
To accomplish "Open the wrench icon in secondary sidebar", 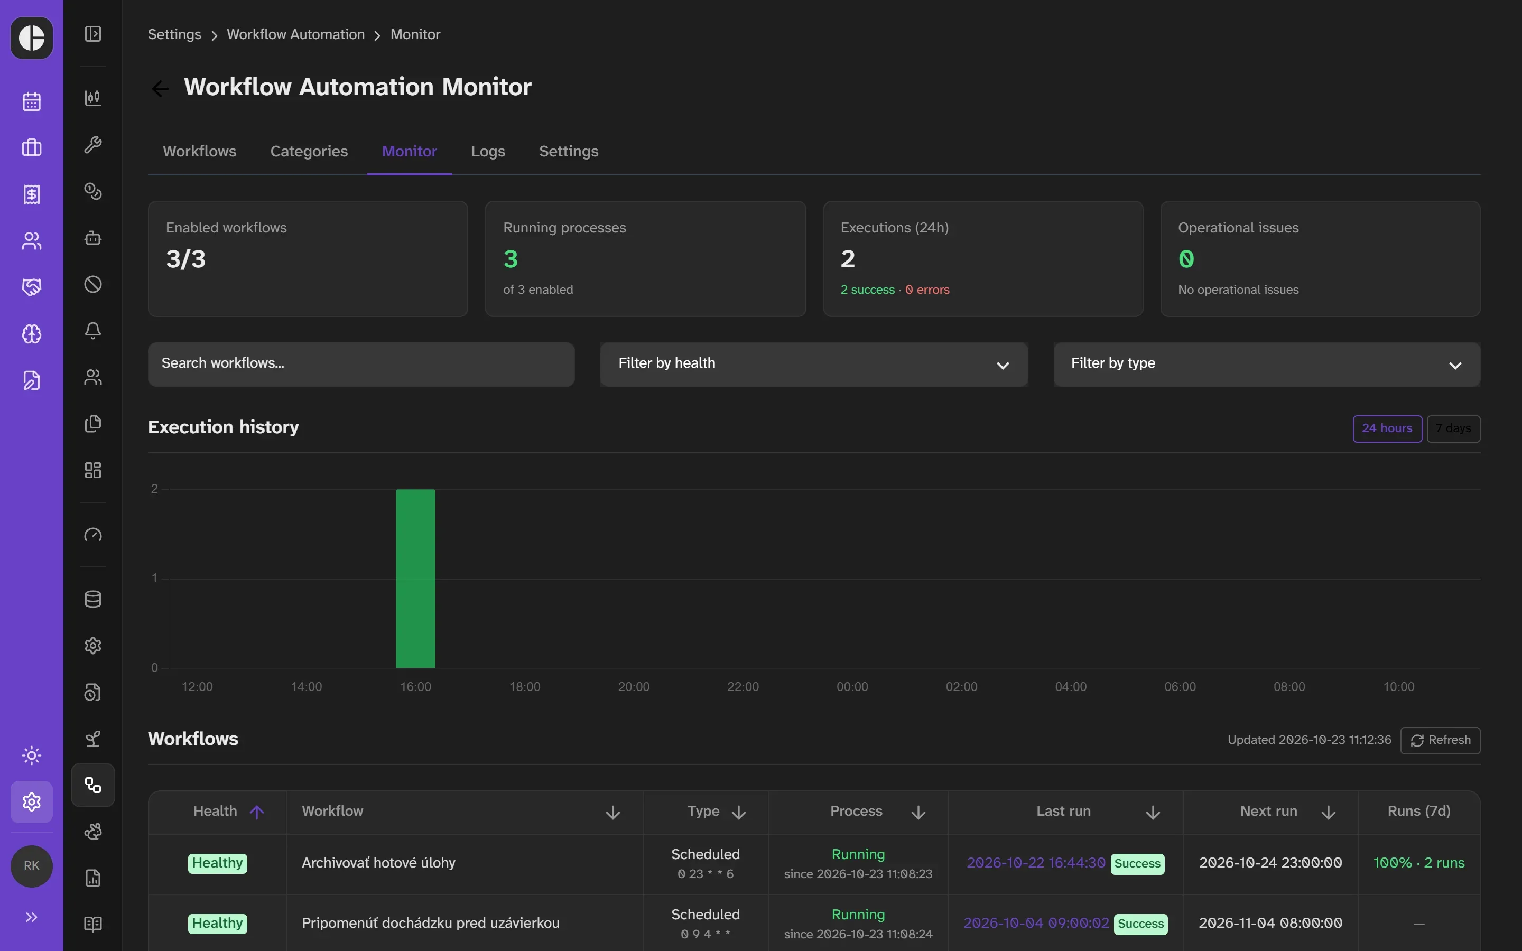I will [93, 145].
